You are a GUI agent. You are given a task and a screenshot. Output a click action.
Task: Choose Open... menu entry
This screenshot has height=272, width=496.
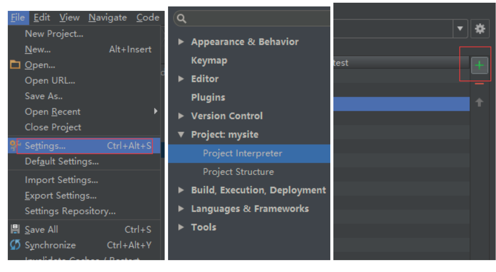click(x=40, y=65)
